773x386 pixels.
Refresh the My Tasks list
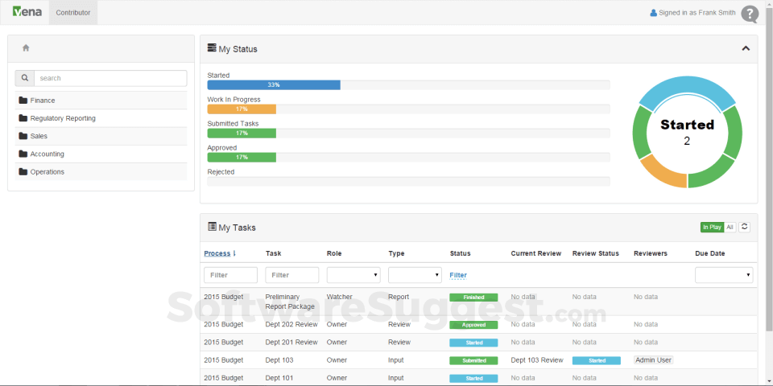pyautogui.click(x=744, y=227)
